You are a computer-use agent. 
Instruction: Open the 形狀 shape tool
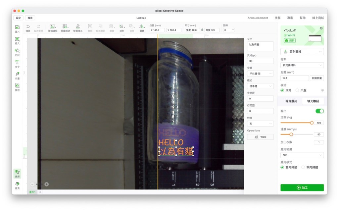click(17, 51)
